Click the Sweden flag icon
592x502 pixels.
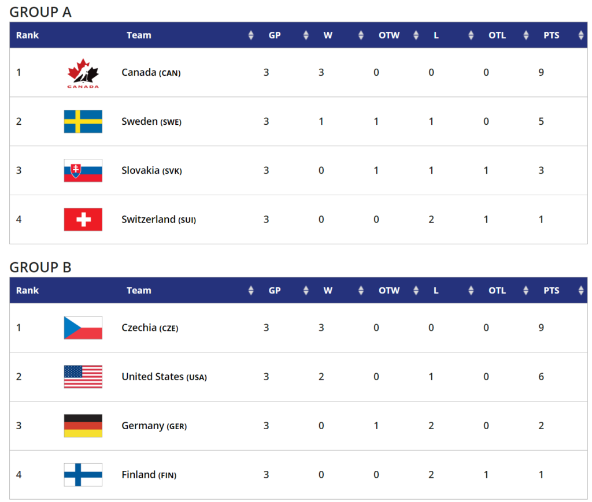(x=83, y=121)
